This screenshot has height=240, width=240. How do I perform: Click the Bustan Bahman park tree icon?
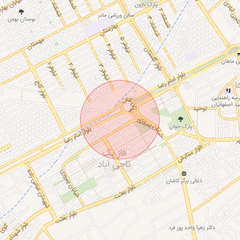(21, 12)
